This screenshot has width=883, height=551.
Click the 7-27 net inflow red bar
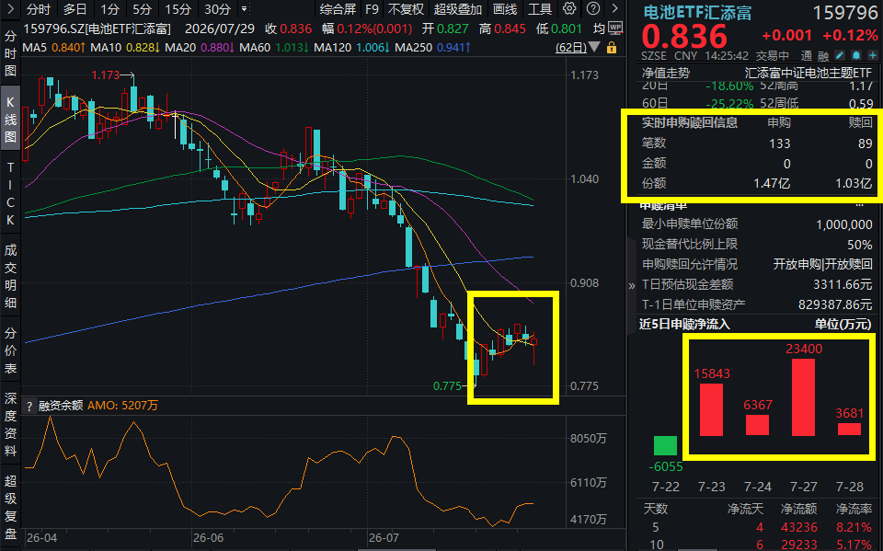(803, 397)
